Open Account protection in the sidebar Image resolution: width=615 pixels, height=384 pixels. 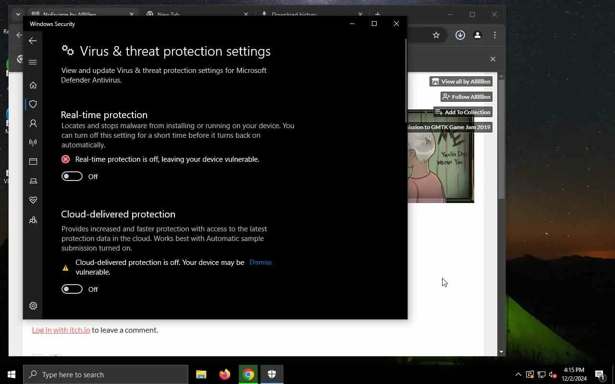(33, 123)
